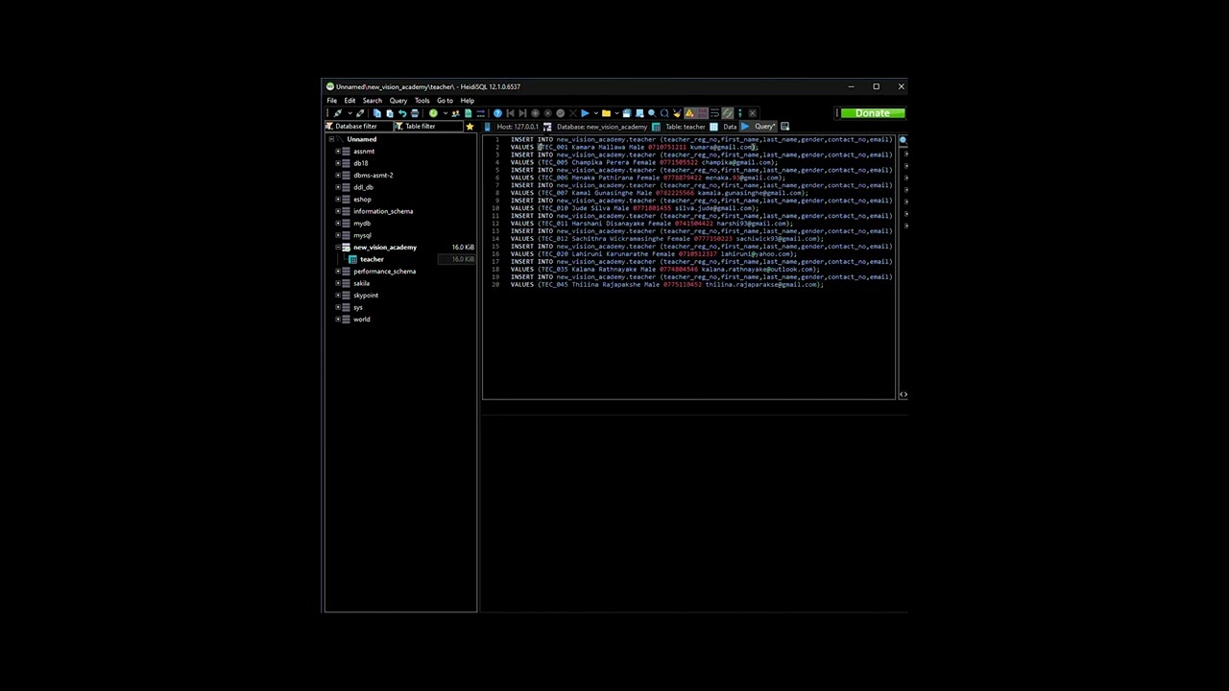Click the green Donate button
The height and width of the screenshot is (691, 1229).
[873, 113]
